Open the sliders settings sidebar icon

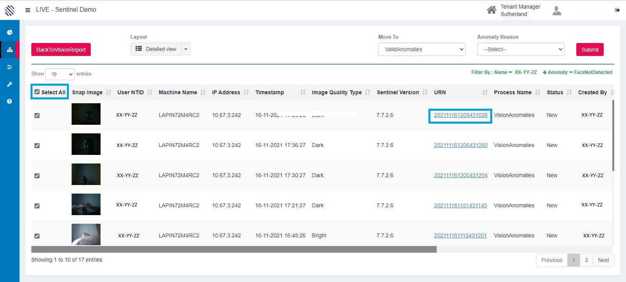click(x=10, y=67)
